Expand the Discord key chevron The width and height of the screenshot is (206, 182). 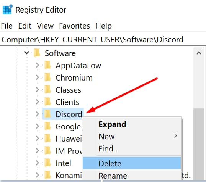[x=38, y=114]
